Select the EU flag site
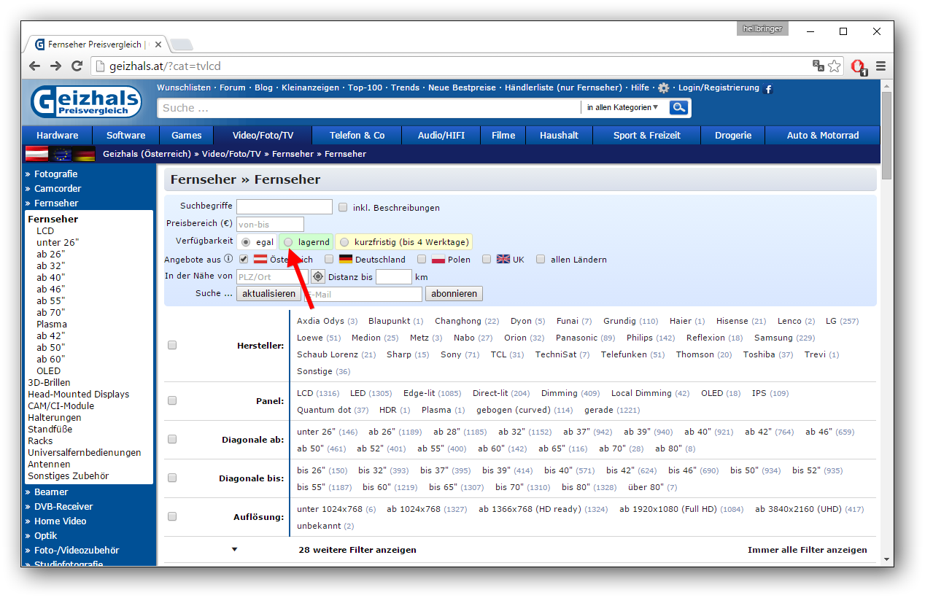The width and height of the screenshot is (925, 598). [x=61, y=154]
